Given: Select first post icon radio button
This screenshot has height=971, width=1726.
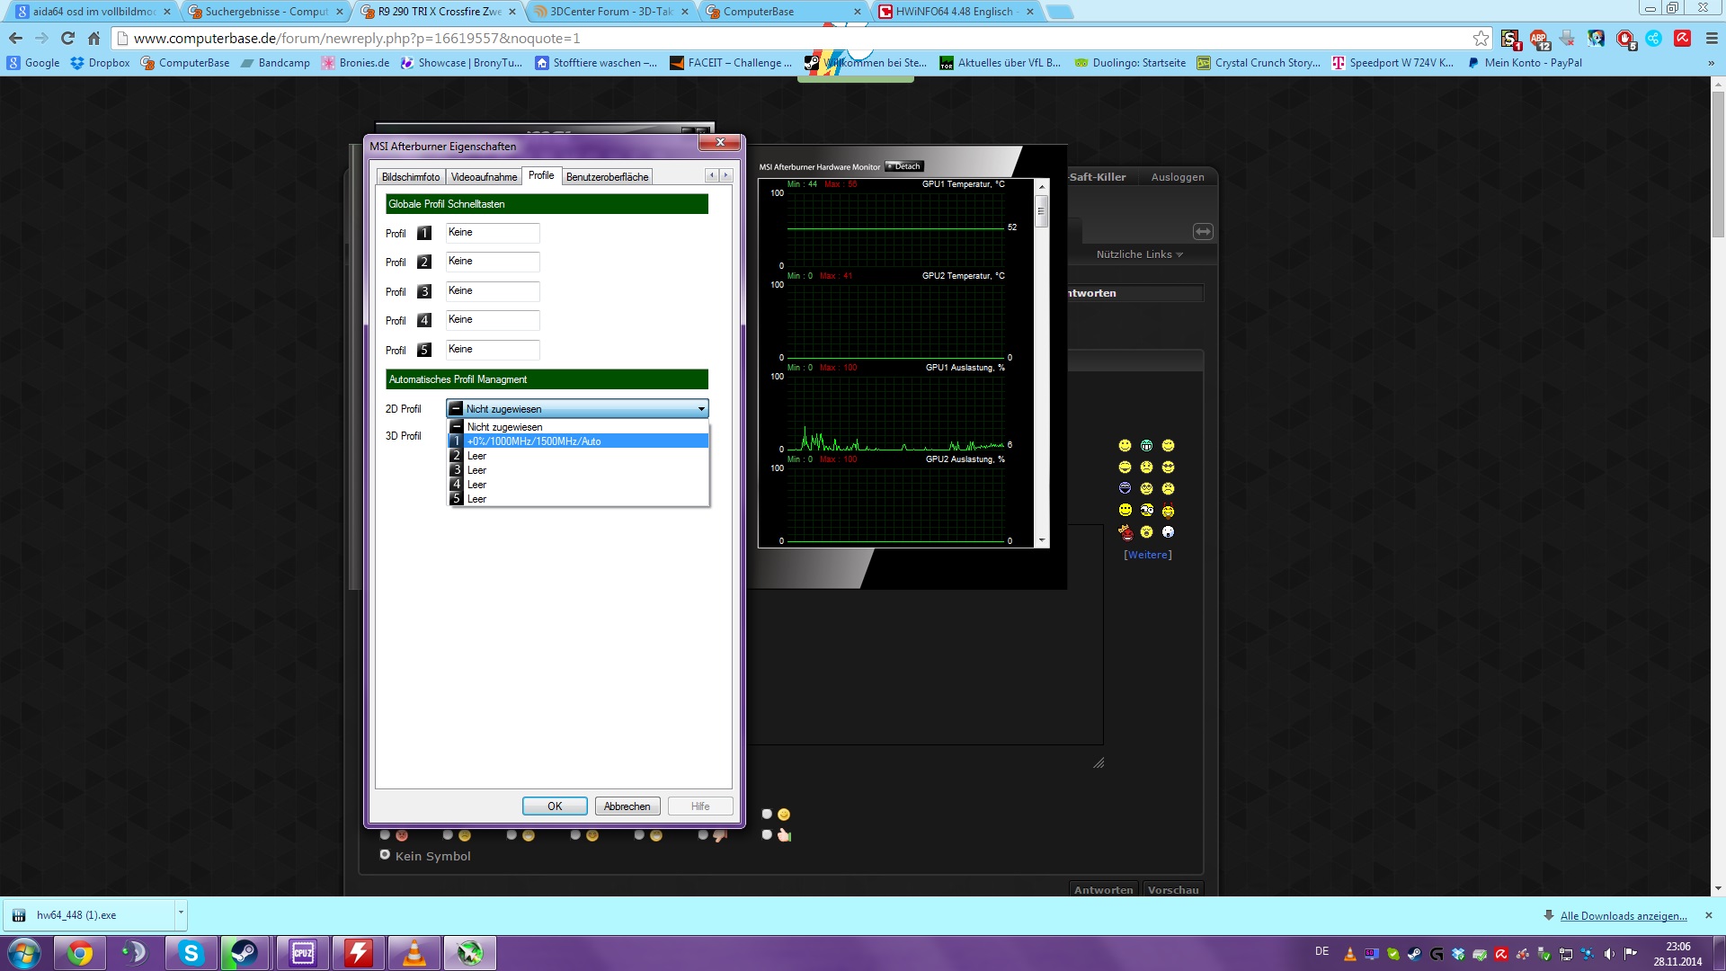Looking at the screenshot, I should 385,835.
